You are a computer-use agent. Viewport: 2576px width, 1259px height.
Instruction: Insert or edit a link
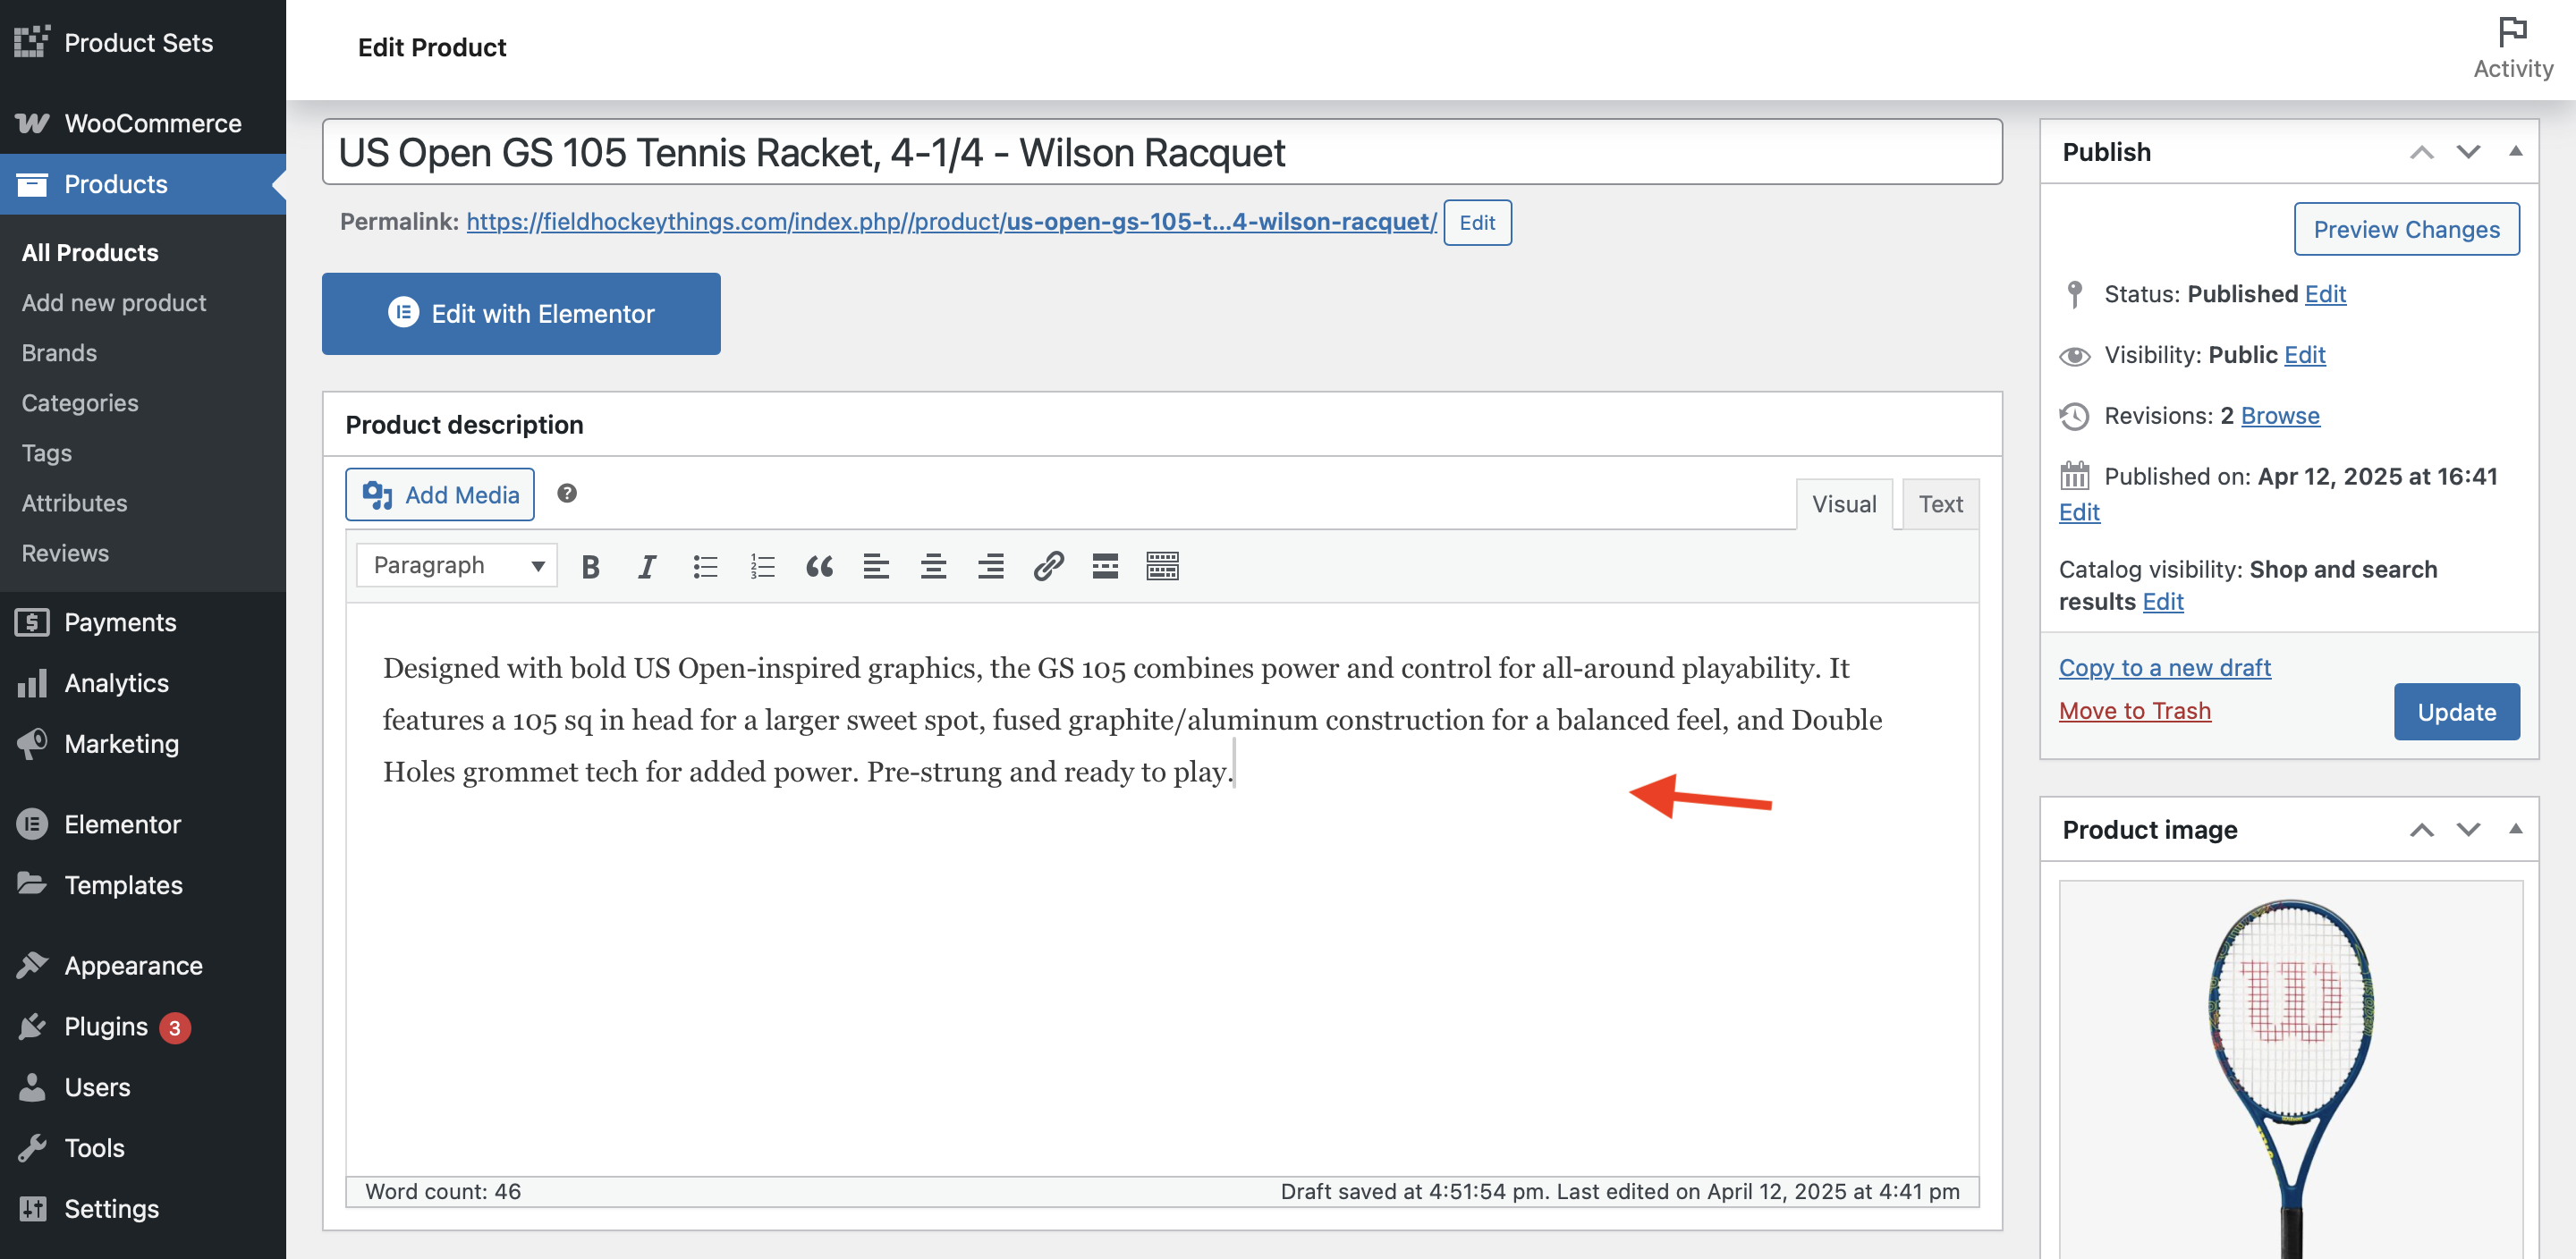1048,567
